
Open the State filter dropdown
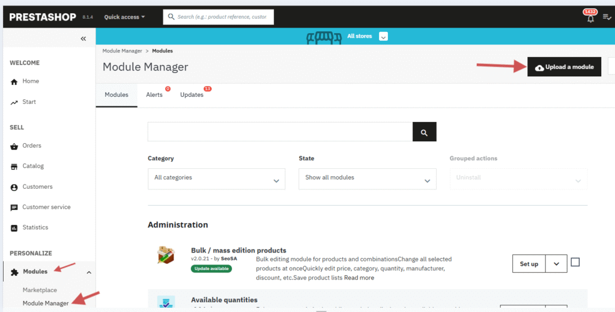pos(367,179)
